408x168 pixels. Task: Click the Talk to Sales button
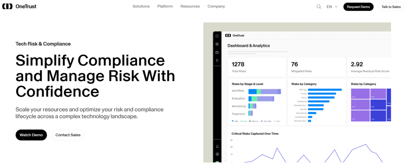[x=391, y=7]
